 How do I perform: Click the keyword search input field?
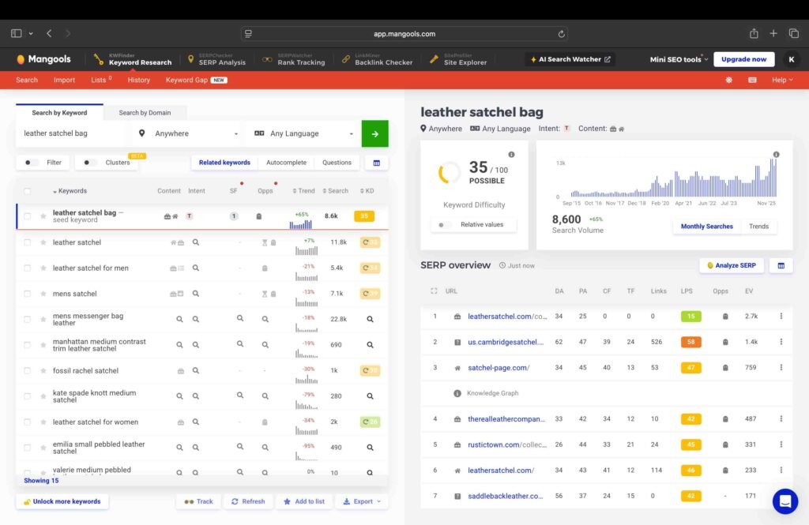coord(71,133)
